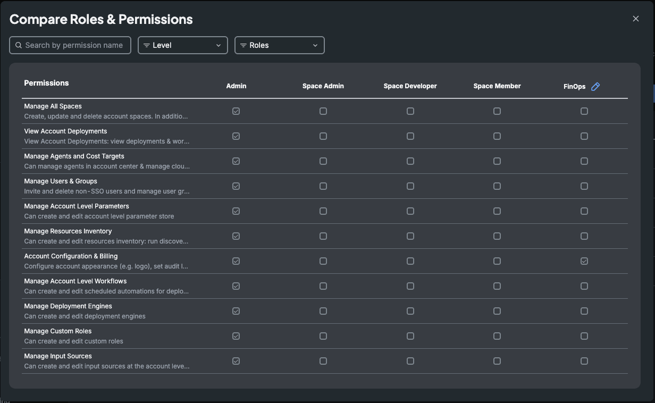Select the Manage Input Sources permission name
The width and height of the screenshot is (655, 403).
[x=58, y=356]
